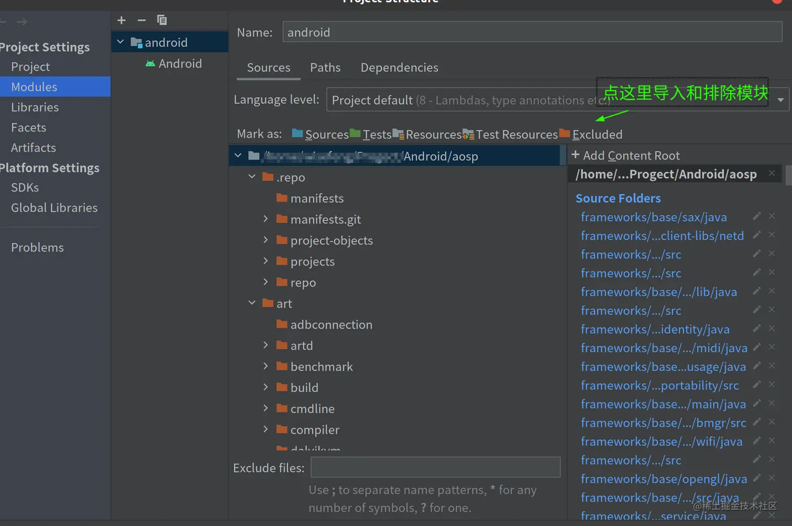Screen dimensions: 792x526
Task: Collapse the .repo folder node
Action: [252, 177]
